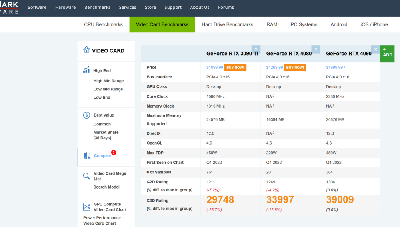Click BUY NOW for RTX 4080
This screenshot has height=227, width=400.
point(295,68)
